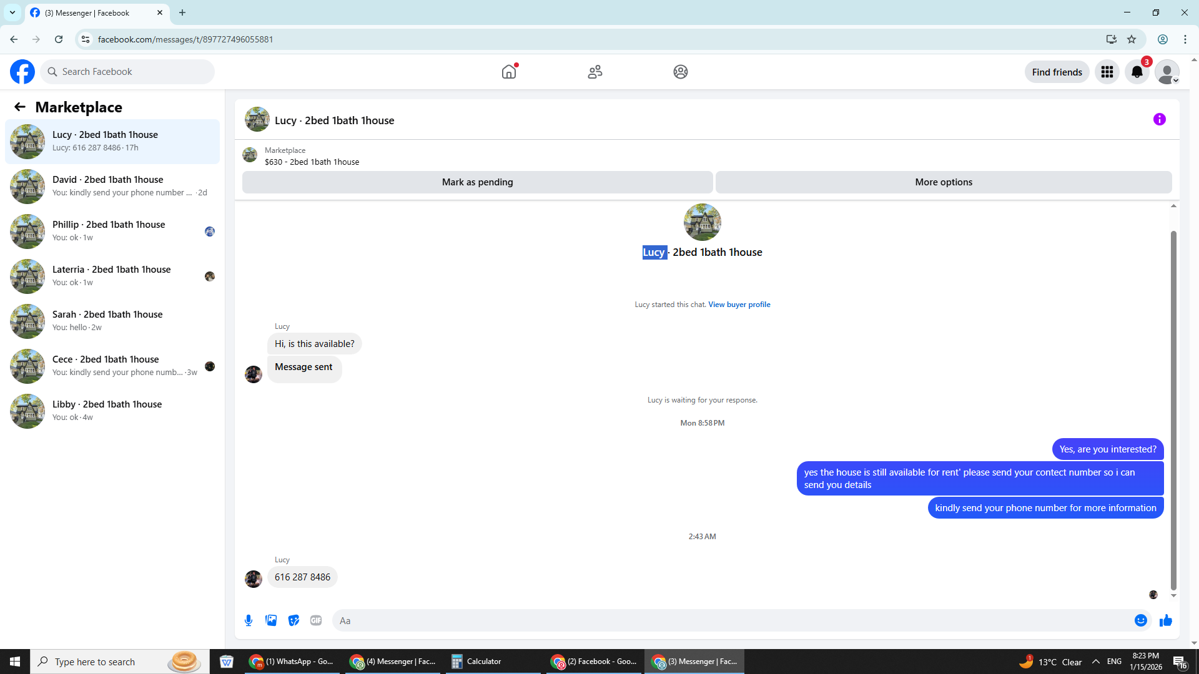Go back from Marketplace chats list
This screenshot has height=674, width=1199.
coord(20,107)
